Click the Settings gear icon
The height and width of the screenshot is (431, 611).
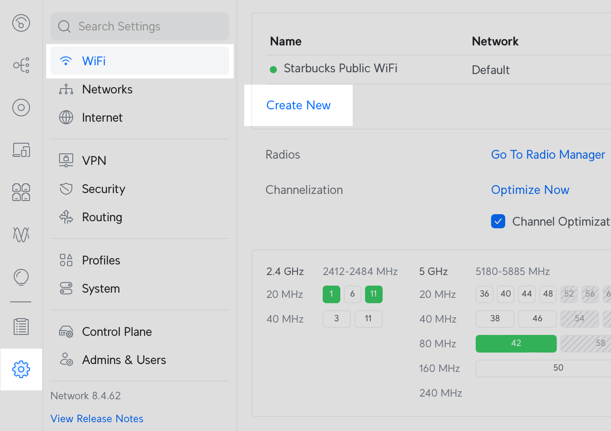click(x=21, y=369)
